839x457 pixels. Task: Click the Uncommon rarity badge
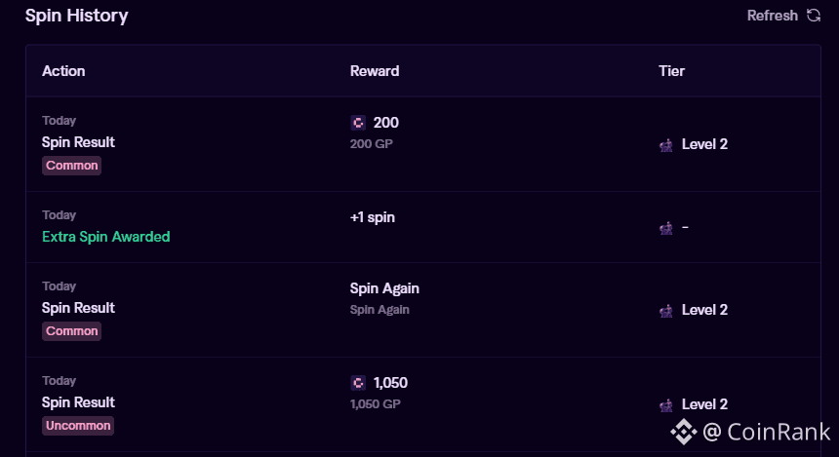(78, 426)
